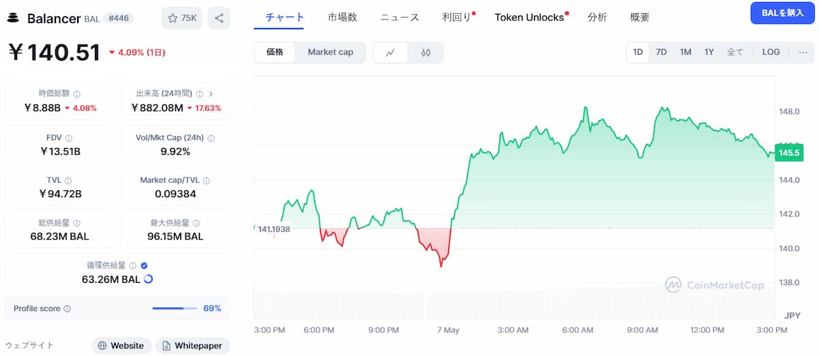Open the three-dot chart options menu
Viewport: 819px width, 356px height.
pos(803,52)
